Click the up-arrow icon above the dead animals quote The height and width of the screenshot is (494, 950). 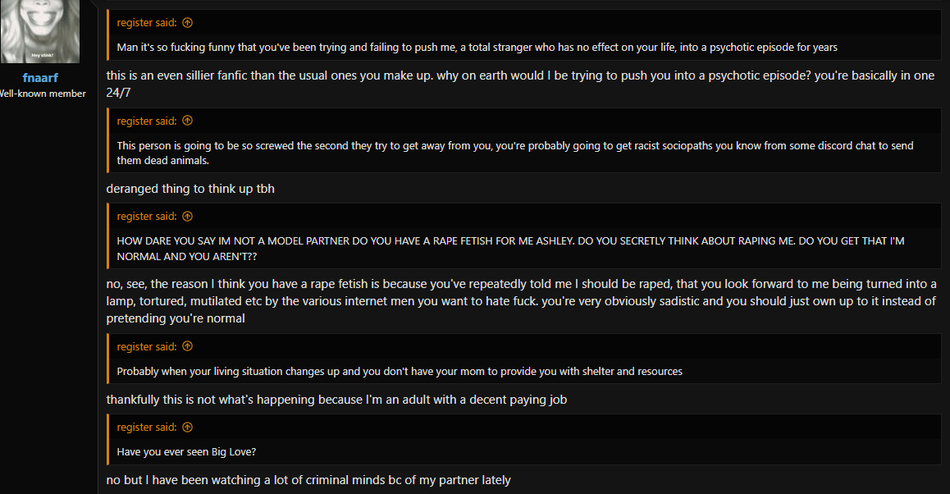pos(187,121)
